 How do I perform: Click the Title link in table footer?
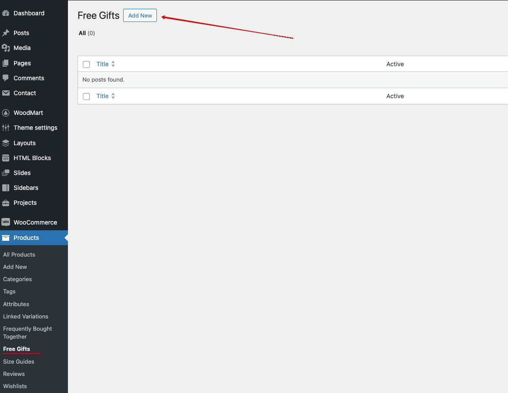103,96
